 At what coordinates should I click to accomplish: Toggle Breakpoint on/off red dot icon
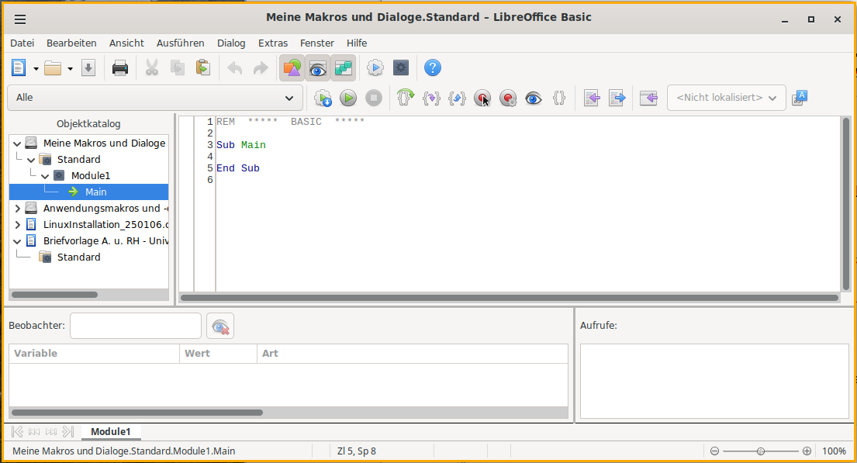point(482,98)
